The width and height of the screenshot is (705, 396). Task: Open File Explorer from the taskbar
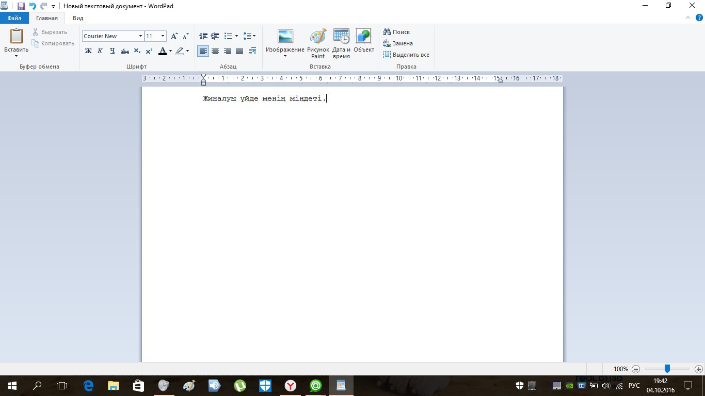[114, 385]
